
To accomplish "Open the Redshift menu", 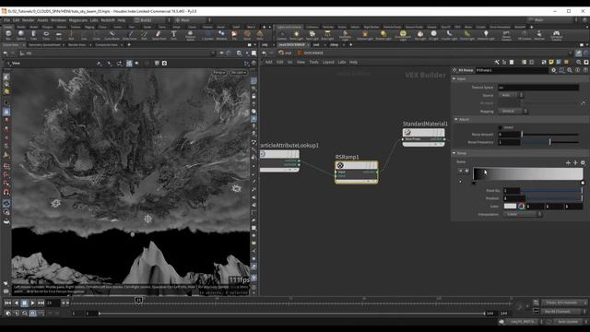I will click(x=108, y=20).
